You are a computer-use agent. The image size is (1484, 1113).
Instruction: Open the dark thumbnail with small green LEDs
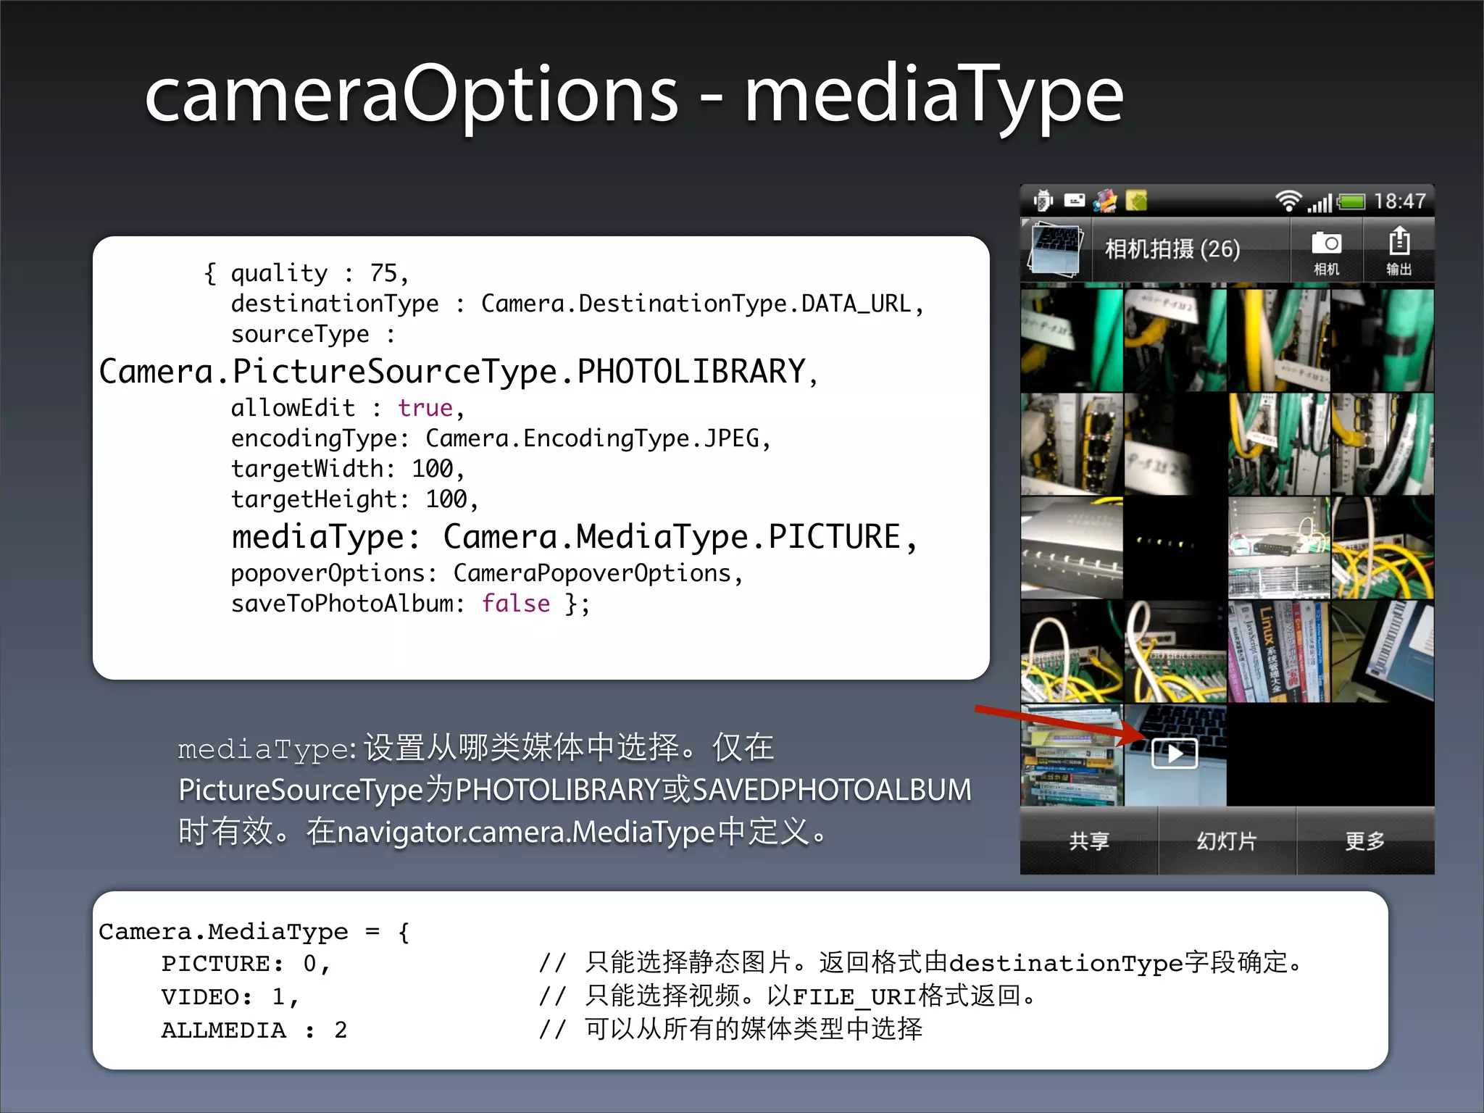click(1175, 548)
